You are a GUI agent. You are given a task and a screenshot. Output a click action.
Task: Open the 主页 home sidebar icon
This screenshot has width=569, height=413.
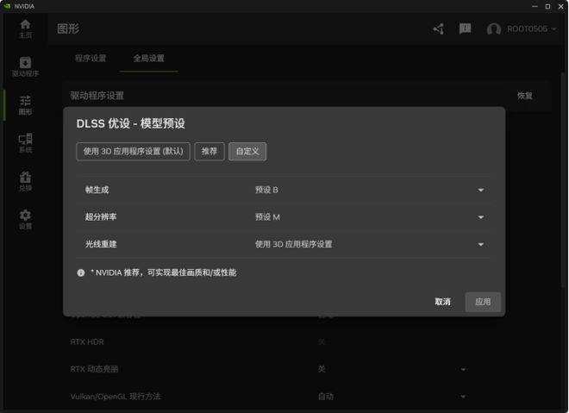[25, 28]
